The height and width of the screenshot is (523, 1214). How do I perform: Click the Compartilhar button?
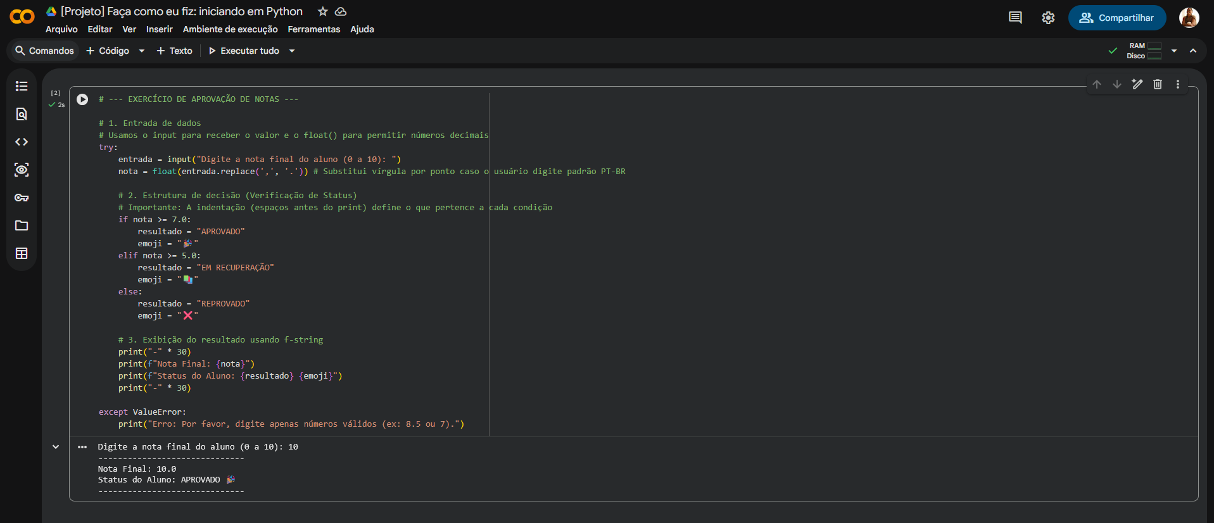tap(1117, 18)
